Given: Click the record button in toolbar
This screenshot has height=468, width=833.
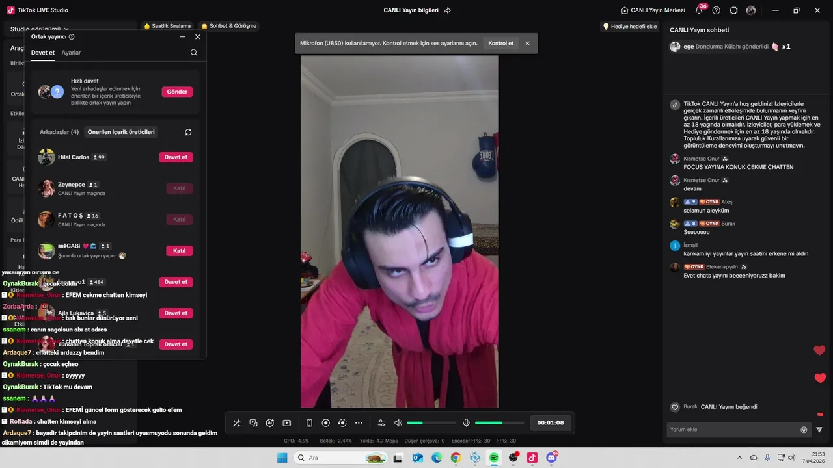Looking at the screenshot, I should coord(326,423).
